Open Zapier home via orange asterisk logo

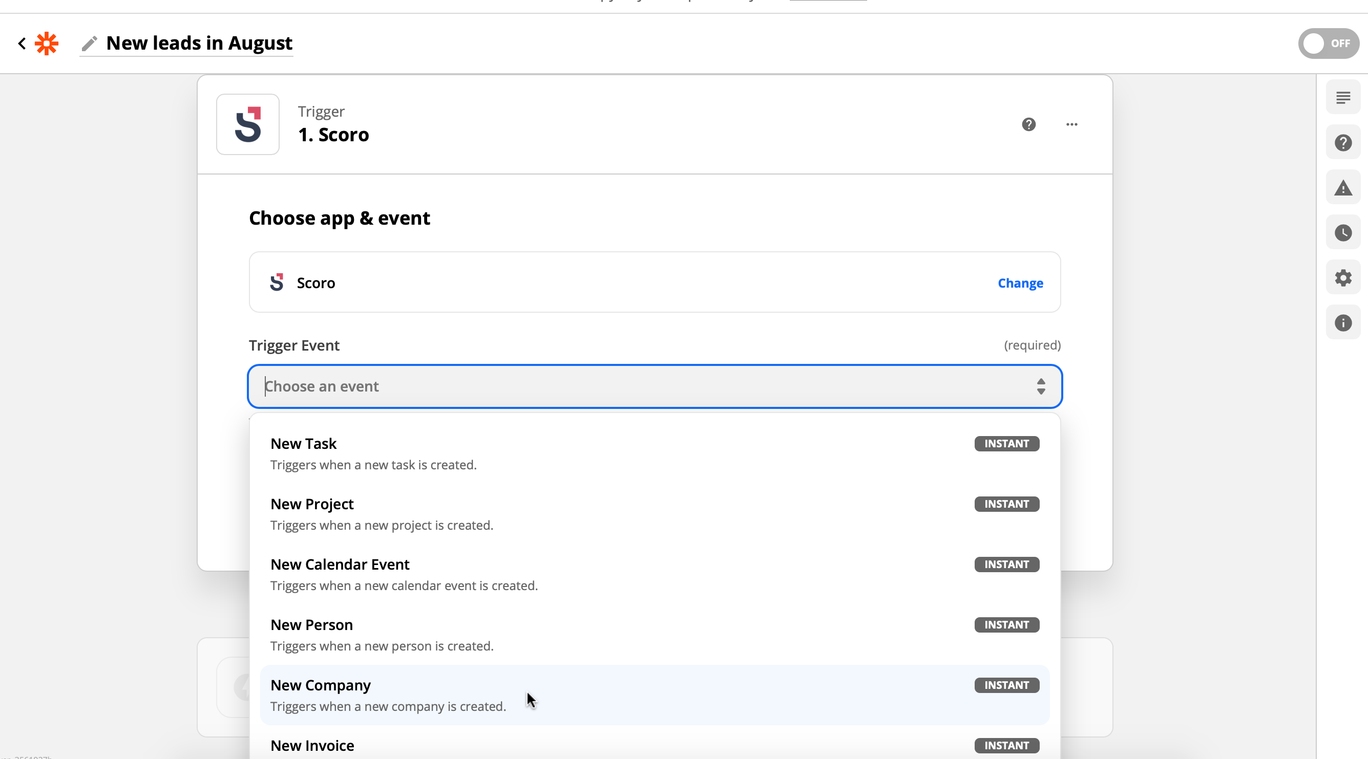47,43
